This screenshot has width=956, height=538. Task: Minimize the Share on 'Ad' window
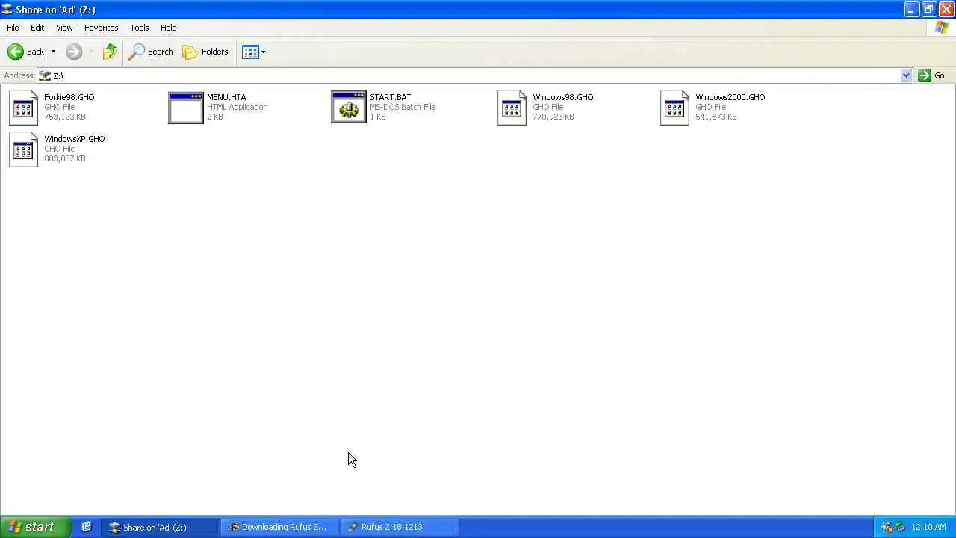click(911, 10)
